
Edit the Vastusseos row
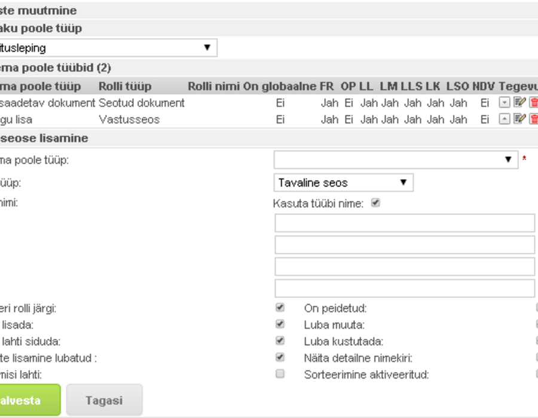point(519,119)
